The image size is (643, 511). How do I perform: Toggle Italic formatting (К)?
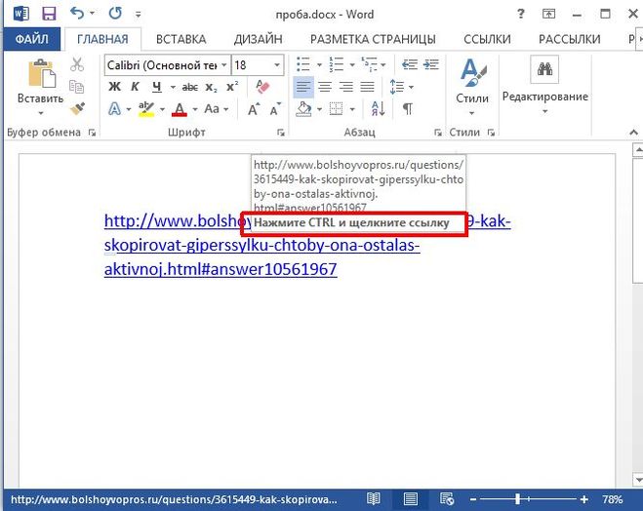[136, 87]
